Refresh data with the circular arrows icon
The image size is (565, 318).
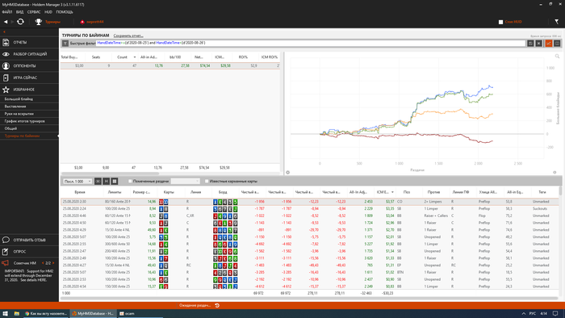point(20,22)
